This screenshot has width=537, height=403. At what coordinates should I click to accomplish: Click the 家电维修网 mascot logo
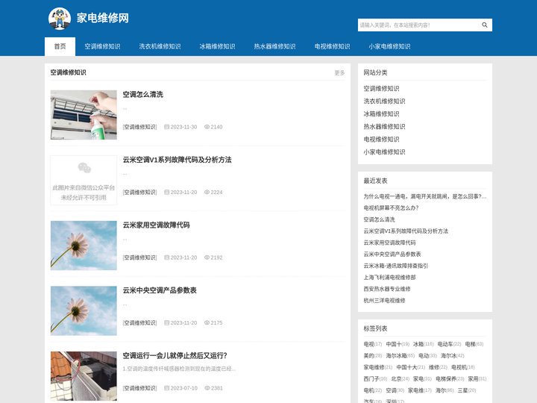60,19
